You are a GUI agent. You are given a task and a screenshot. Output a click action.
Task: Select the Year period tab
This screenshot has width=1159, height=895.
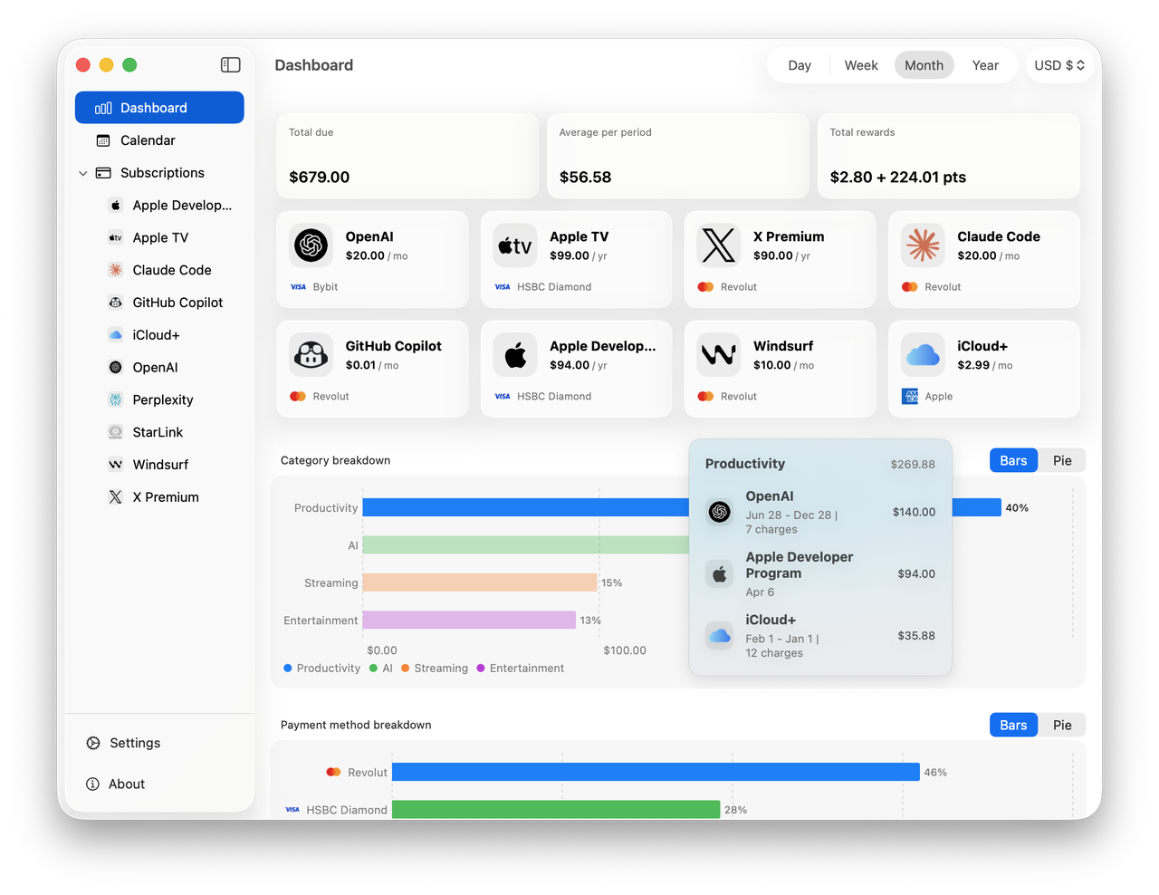[984, 65]
